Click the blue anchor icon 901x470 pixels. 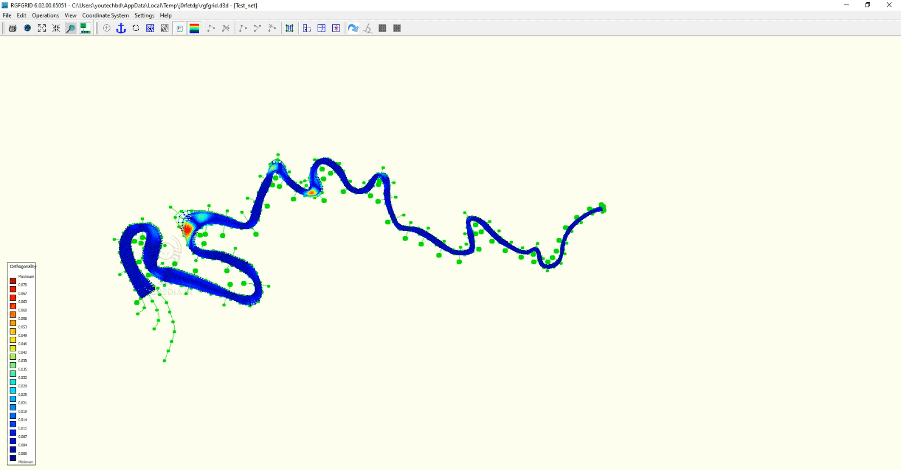121,28
